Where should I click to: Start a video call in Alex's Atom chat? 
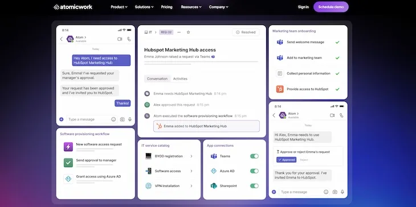coord(332,115)
